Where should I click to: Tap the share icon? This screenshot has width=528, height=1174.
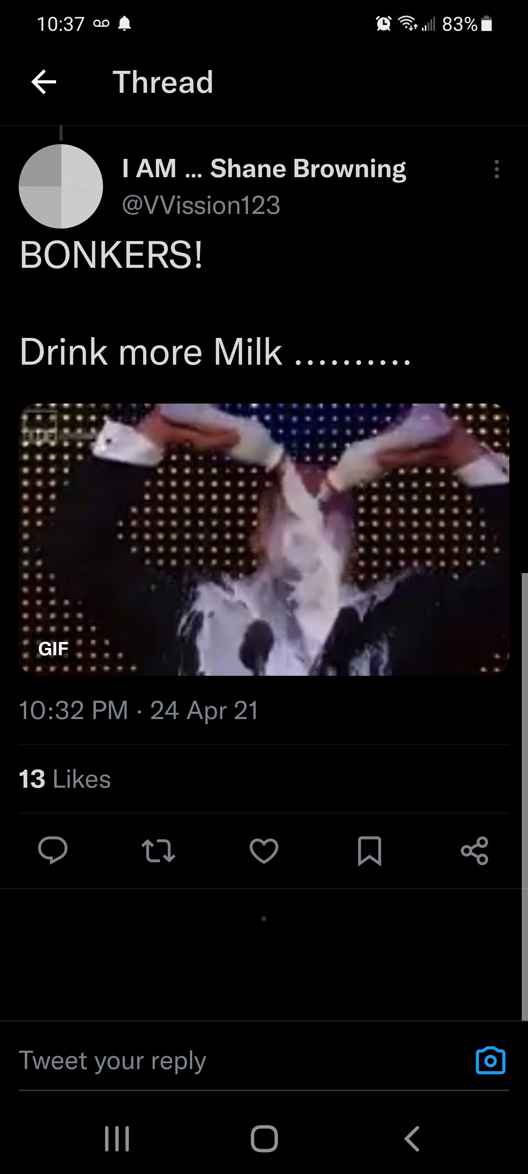click(x=474, y=850)
